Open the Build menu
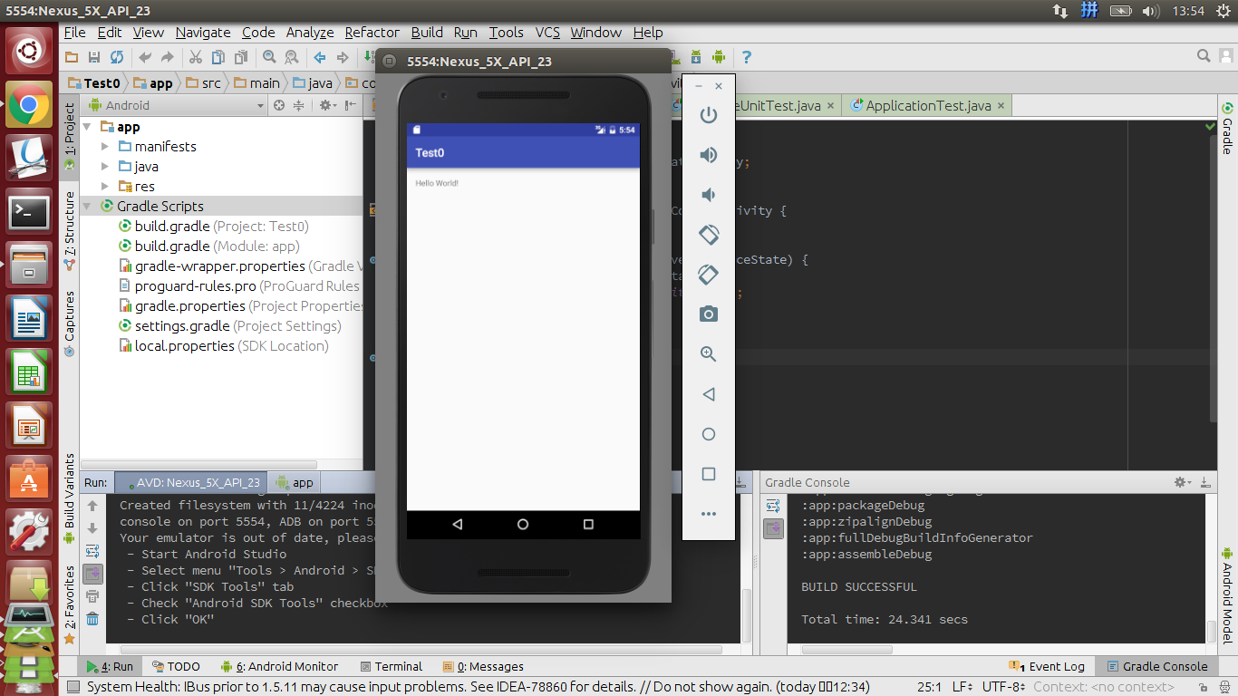1238x696 pixels. (427, 33)
